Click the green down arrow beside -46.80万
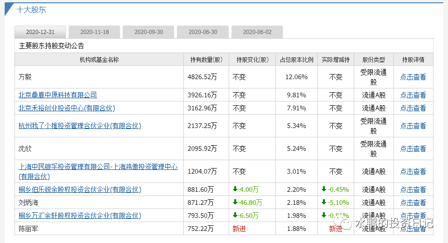 tap(236, 202)
